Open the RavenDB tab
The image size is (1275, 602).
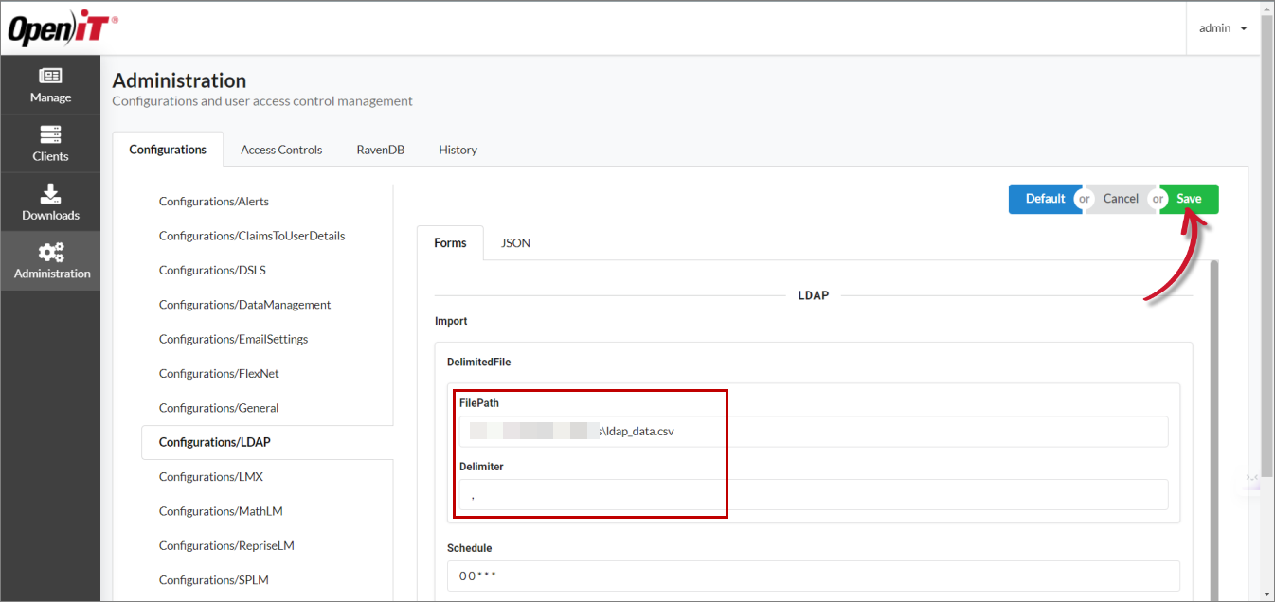coord(380,150)
